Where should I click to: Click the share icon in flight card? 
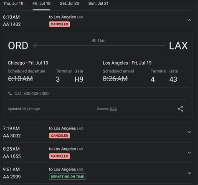180,109
